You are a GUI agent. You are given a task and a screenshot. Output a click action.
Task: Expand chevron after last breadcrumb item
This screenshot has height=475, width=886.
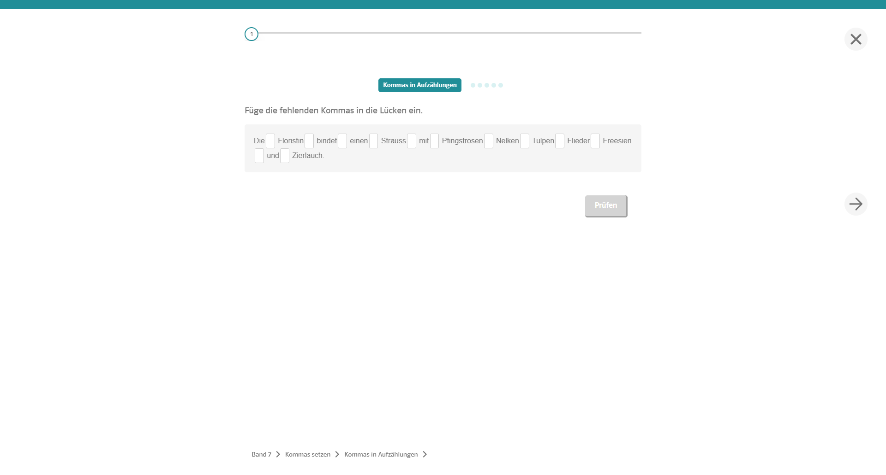click(x=425, y=454)
